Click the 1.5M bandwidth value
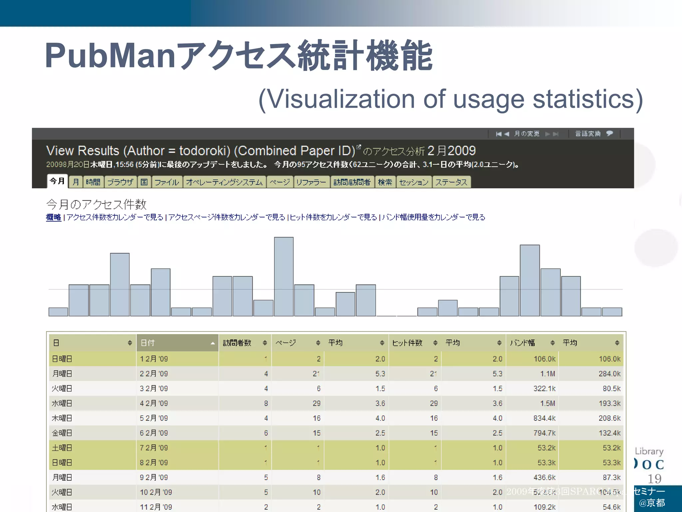682x512 pixels. [547, 403]
